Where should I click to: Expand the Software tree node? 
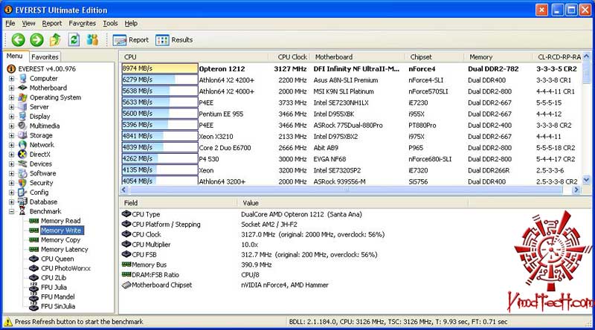[11, 173]
